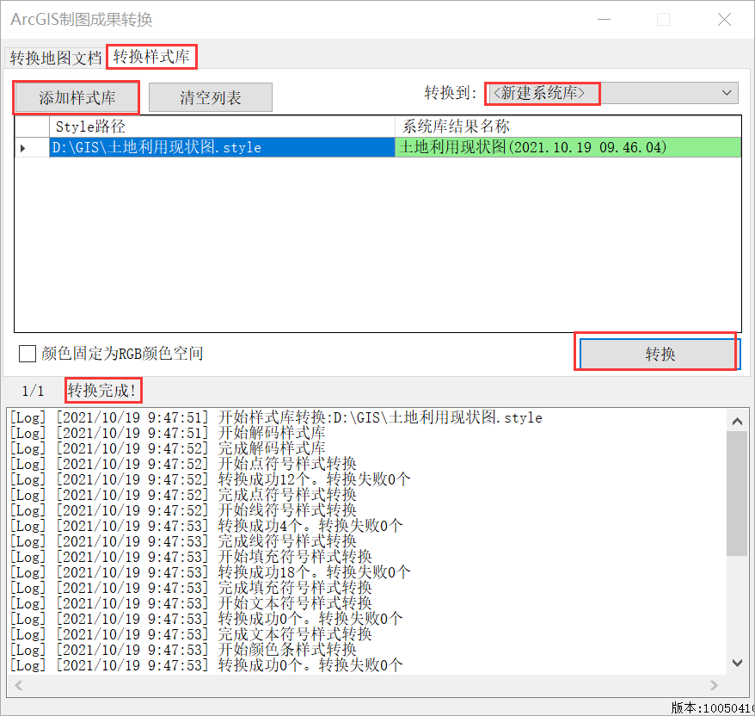Select log line 开始解码样式库
This screenshot has height=716, width=755.
(x=168, y=433)
